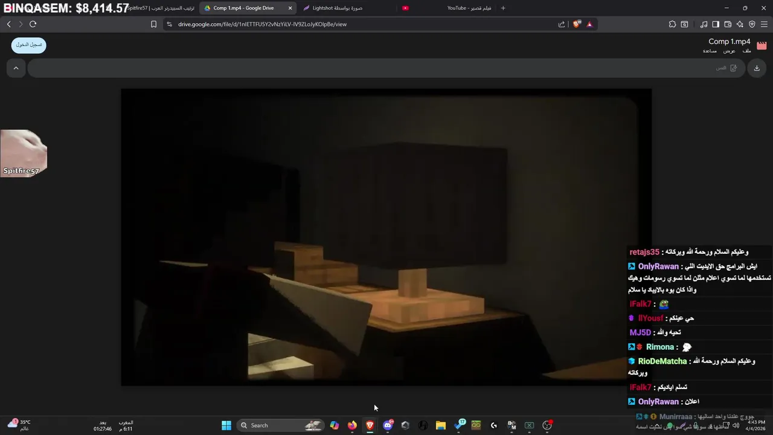773x435 pixels.
Task: Click the Spitfire57 webcam overlay
Action: [24, 153]
